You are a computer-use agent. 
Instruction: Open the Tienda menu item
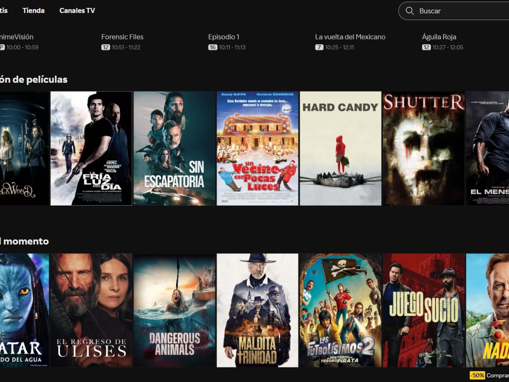pos(33,10)
